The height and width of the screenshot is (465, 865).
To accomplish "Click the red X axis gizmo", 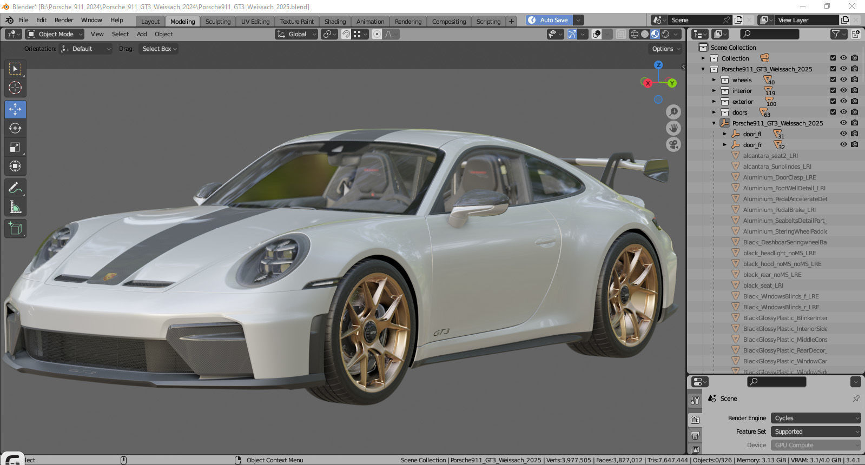I will click(x=648, y=83).
